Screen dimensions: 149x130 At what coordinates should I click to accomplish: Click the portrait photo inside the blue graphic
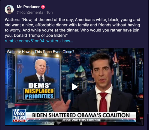coord(40,71)
